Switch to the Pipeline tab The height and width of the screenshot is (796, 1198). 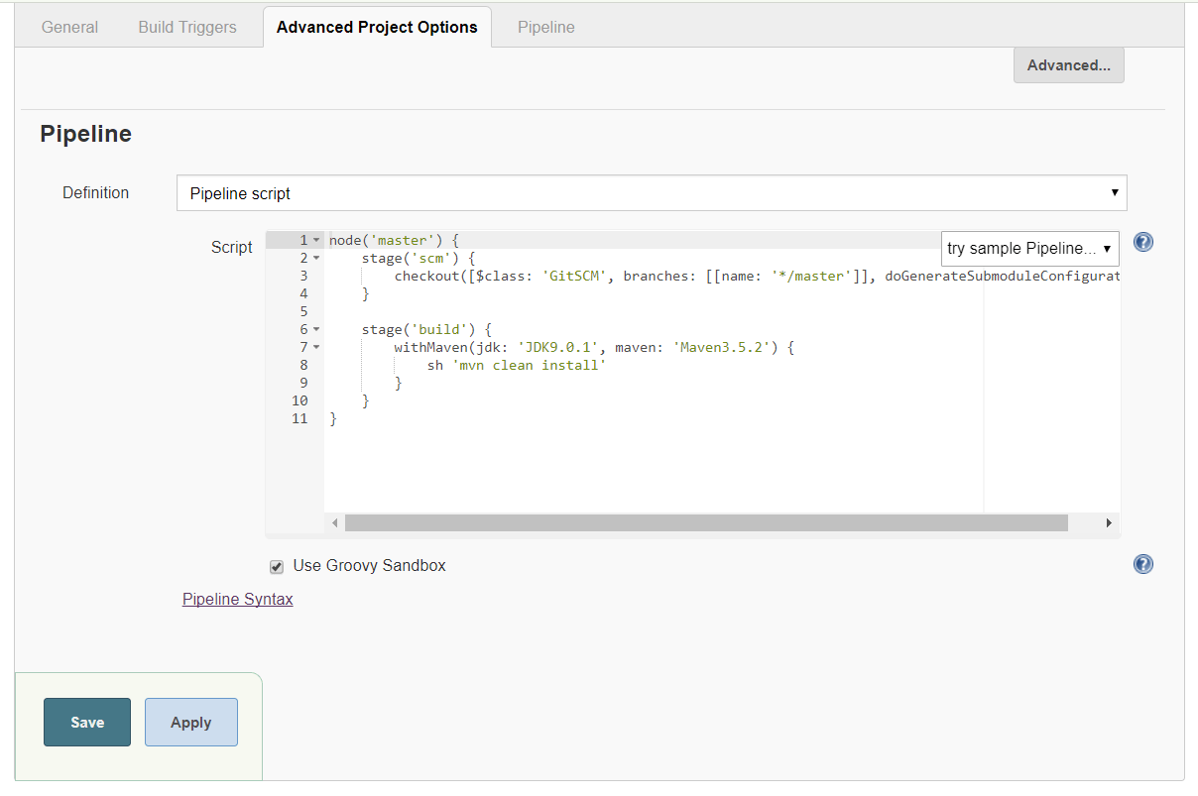[545, 27]
